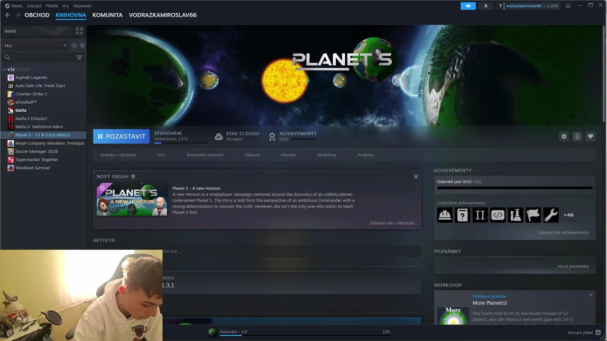Select the flag achievement icon
The height and width of the screenshot is (341, 607).
click(533, 215)
